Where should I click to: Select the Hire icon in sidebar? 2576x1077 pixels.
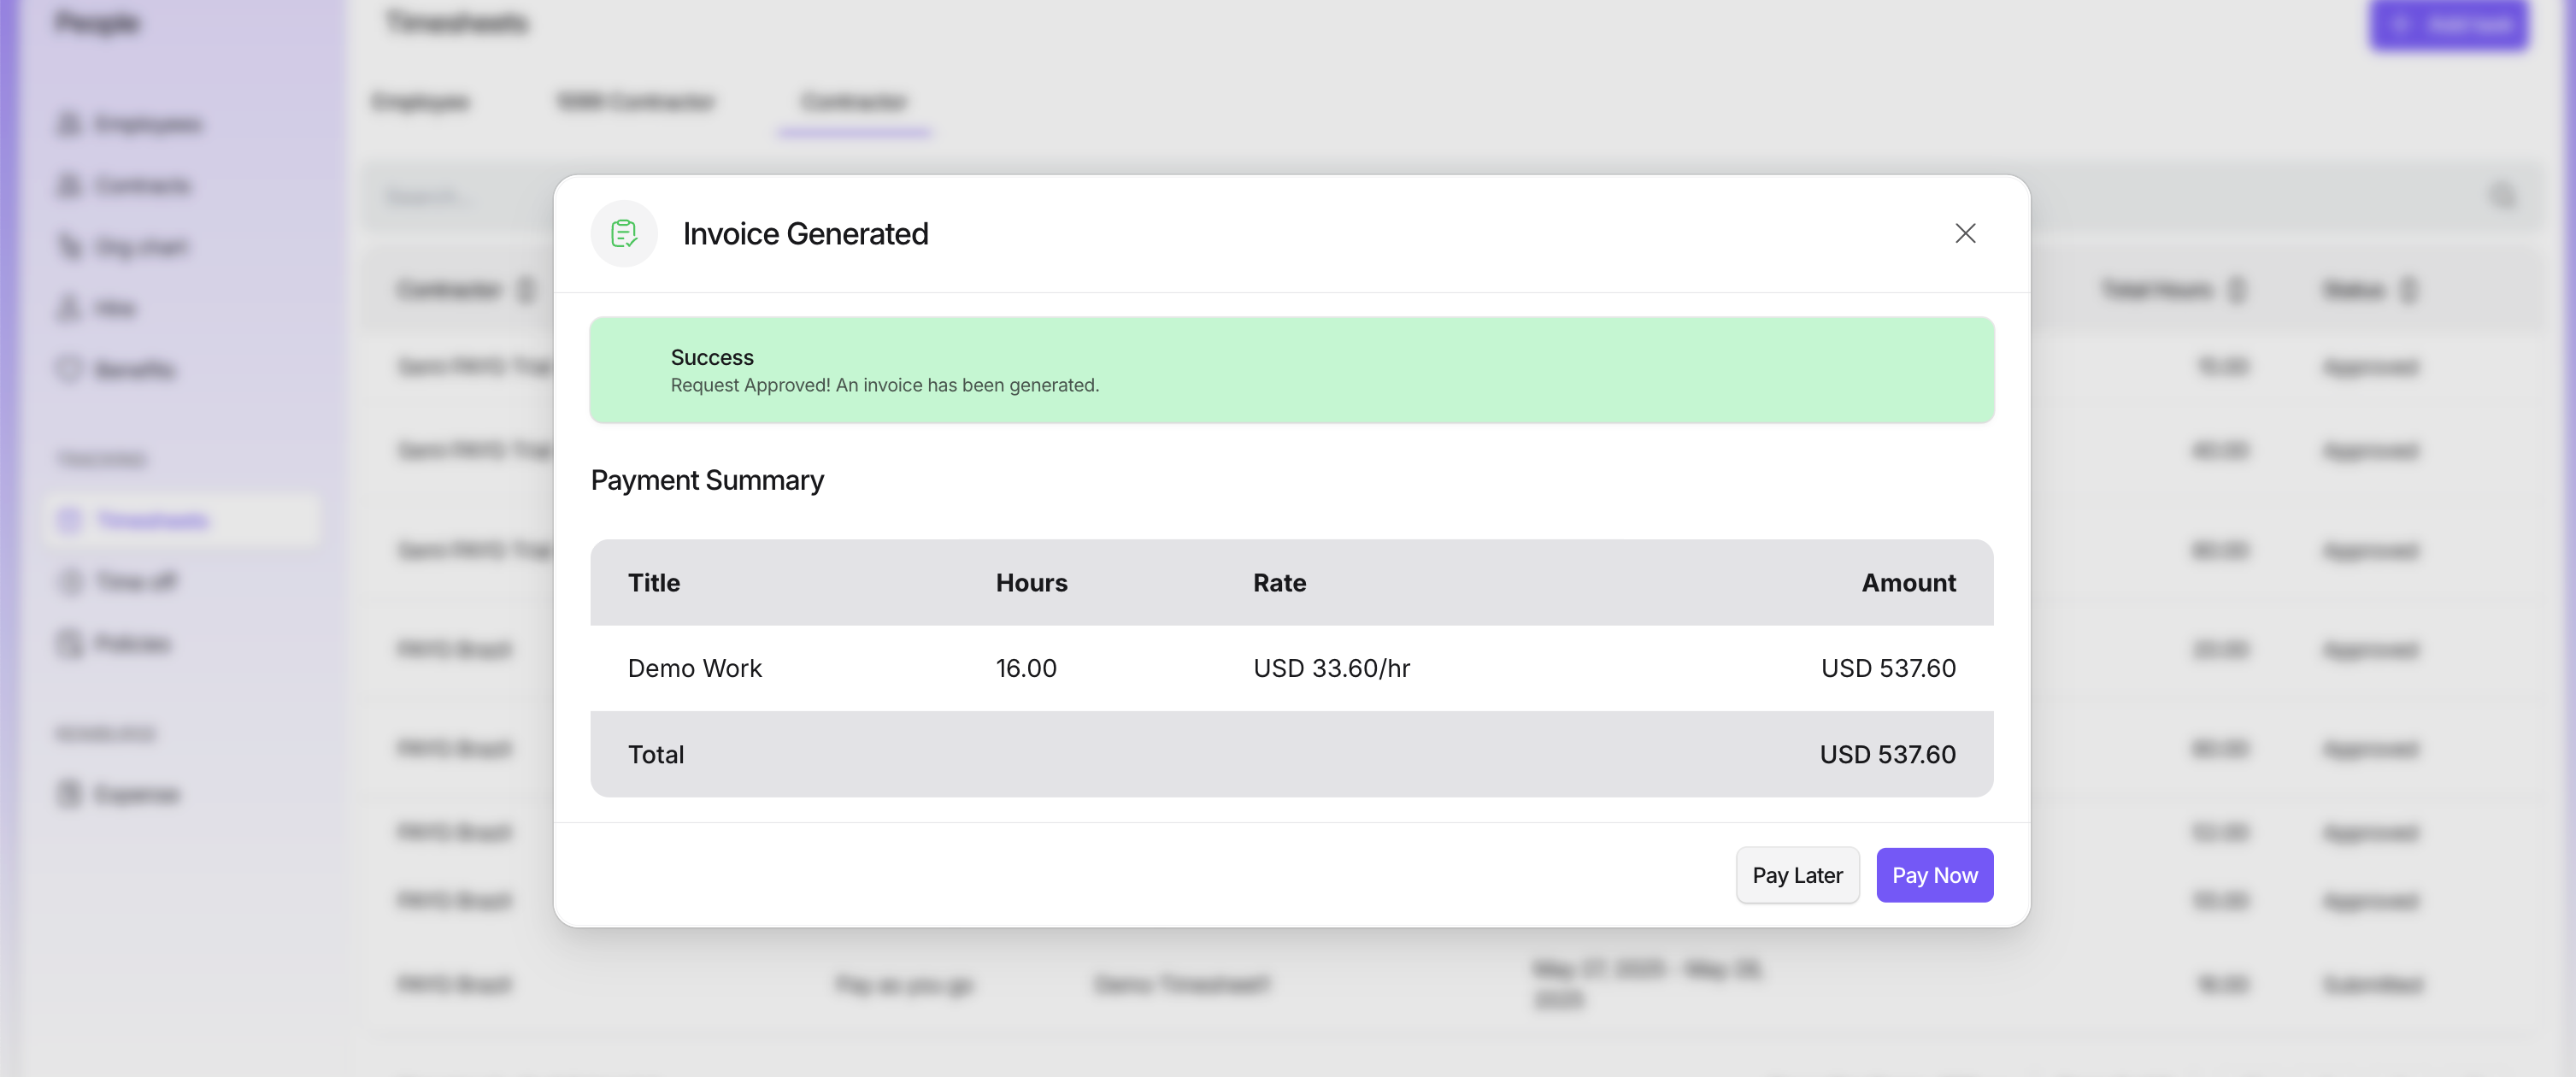point(69,308)
